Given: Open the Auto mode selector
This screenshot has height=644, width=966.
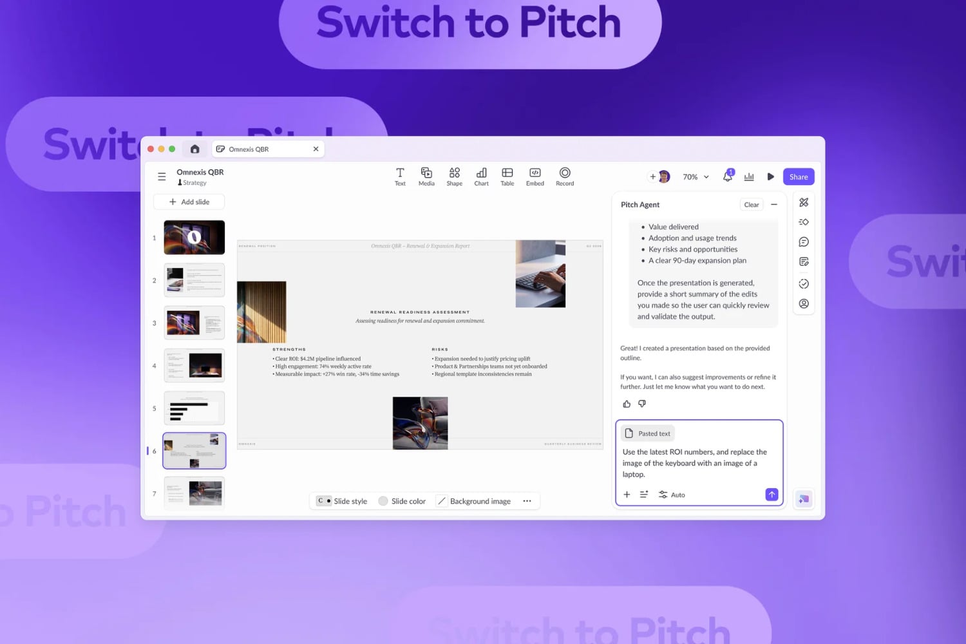Looking at the screenshot, I should [672, 495].
